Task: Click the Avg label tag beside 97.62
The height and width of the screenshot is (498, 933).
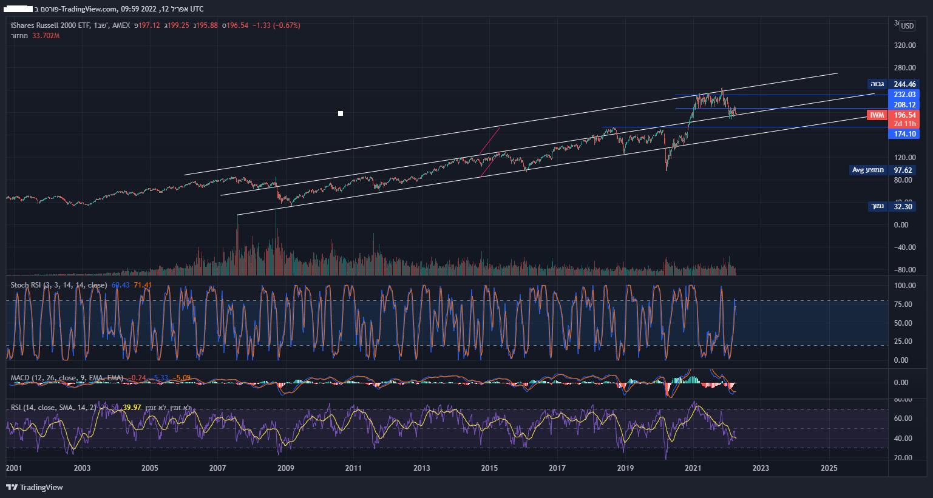Action: [x=868, y=170]
